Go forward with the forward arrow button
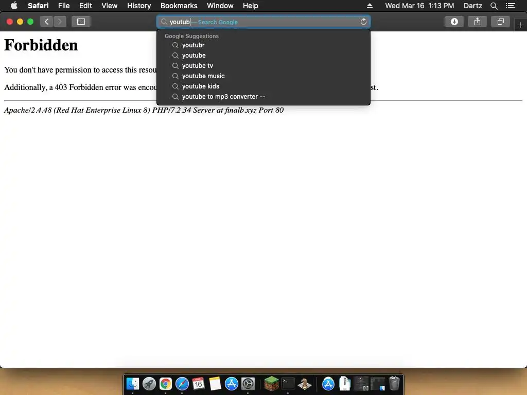 (60, 22)
